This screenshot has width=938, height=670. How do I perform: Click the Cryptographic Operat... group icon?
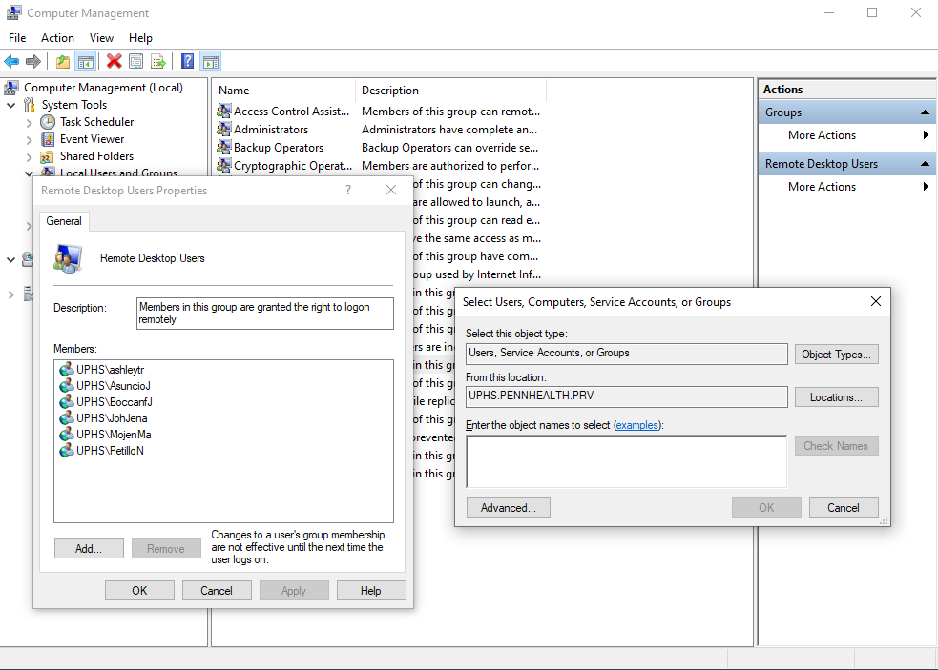[223, 166]
